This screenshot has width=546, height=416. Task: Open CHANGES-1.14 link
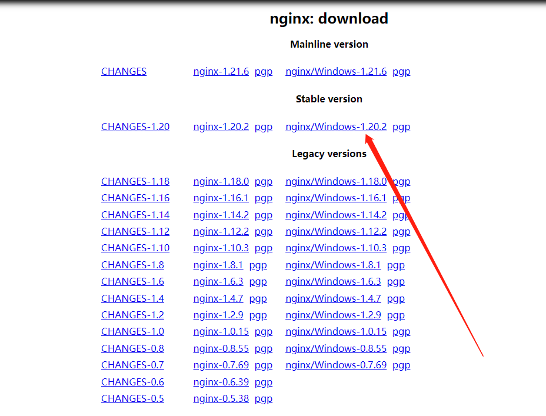click(135, 215)
